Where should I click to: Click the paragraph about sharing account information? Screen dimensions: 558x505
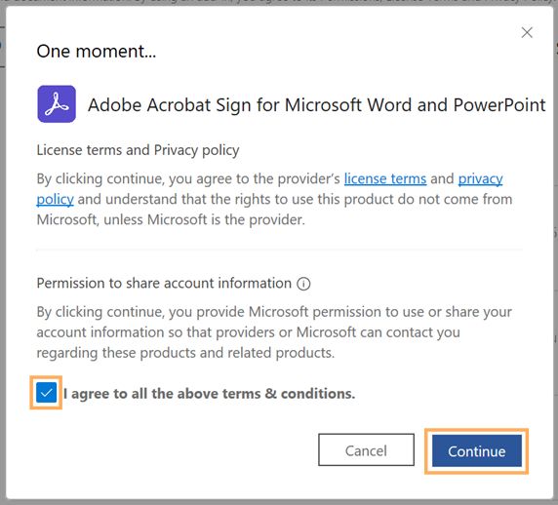[274, 332]
